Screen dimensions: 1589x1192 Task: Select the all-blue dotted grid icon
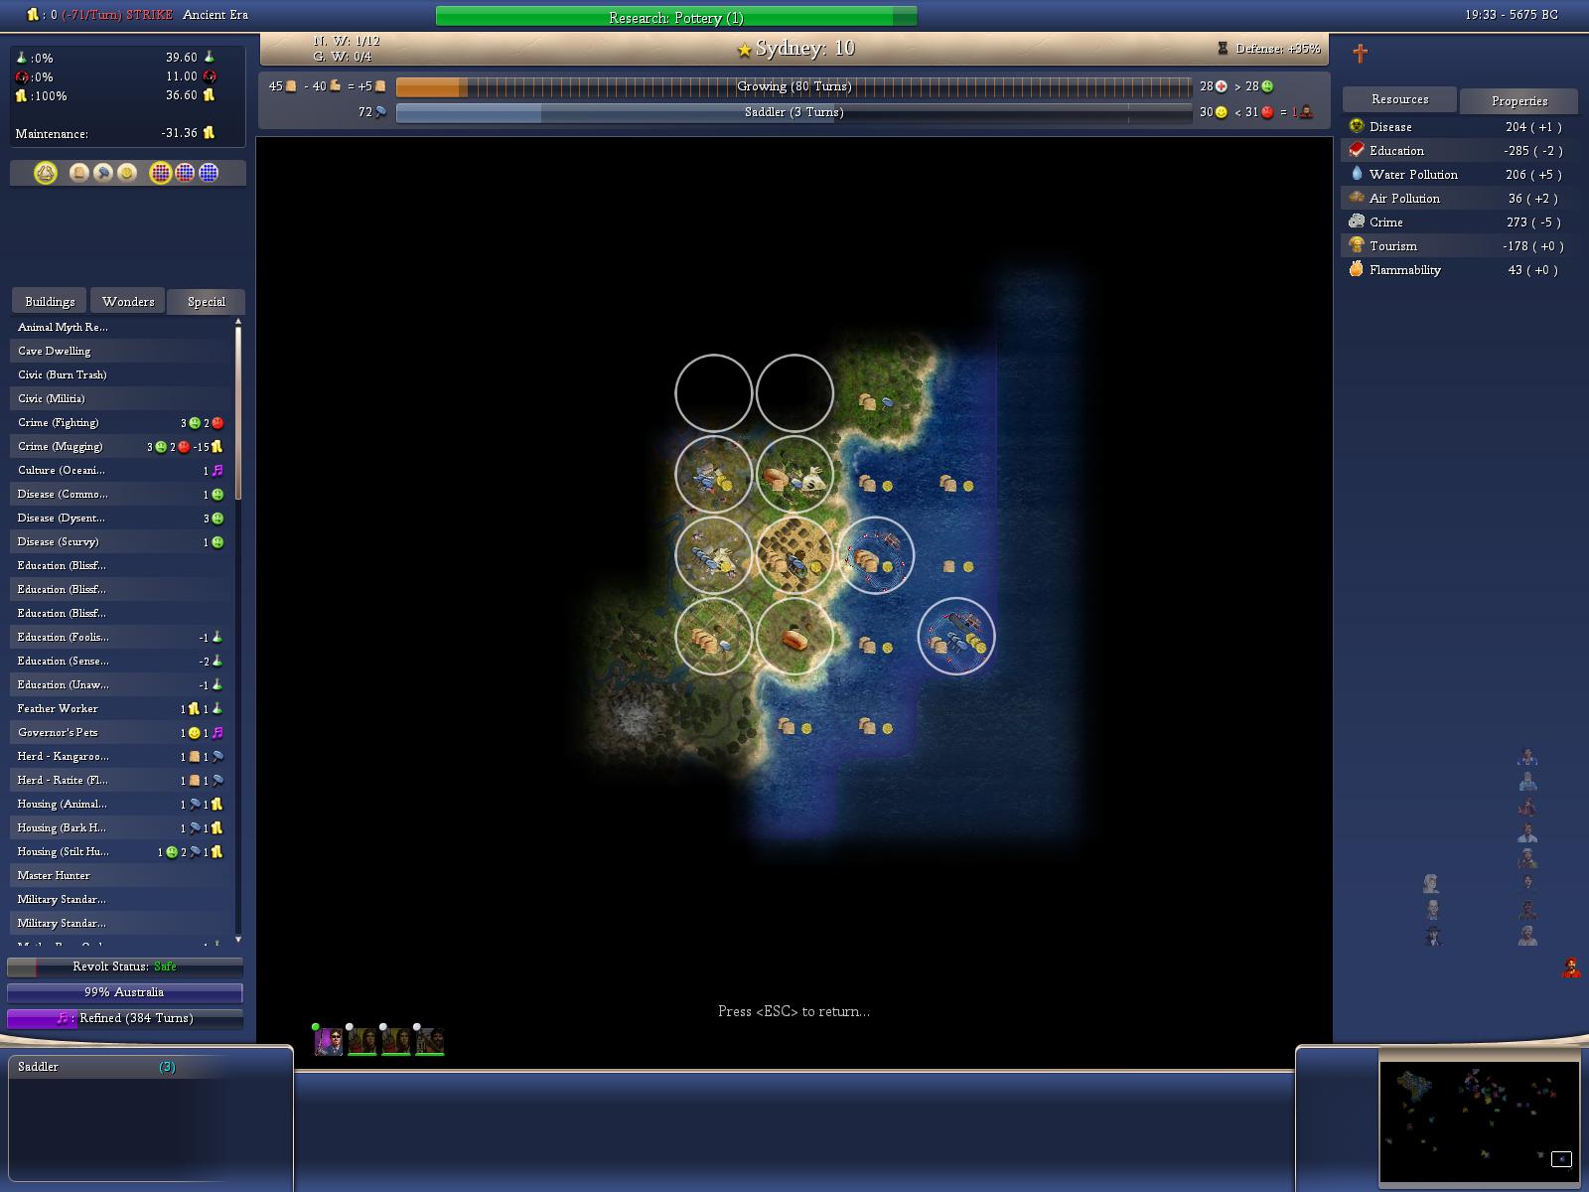click(209, 173)
